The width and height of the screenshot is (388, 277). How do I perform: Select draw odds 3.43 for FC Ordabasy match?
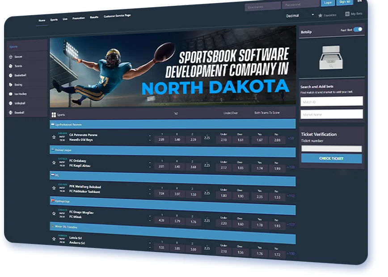177,167
